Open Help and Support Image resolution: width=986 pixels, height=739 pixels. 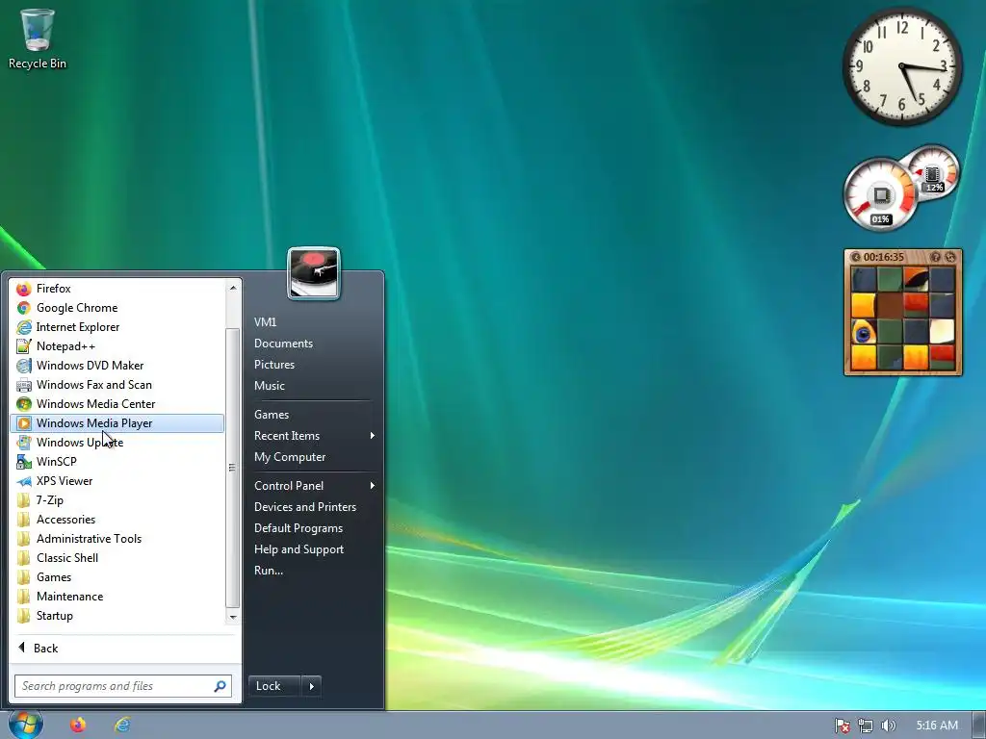coord(313,549)
